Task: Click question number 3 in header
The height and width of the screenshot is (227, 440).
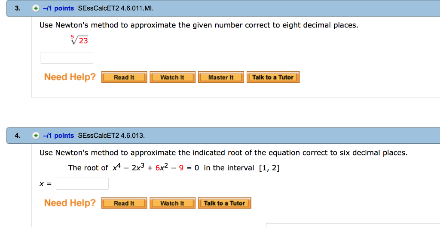Action: [x=18, y=9]
